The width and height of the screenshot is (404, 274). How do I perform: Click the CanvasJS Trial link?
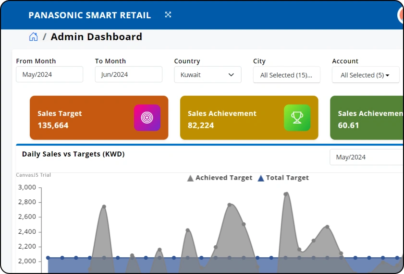click(x=33, y=175)
